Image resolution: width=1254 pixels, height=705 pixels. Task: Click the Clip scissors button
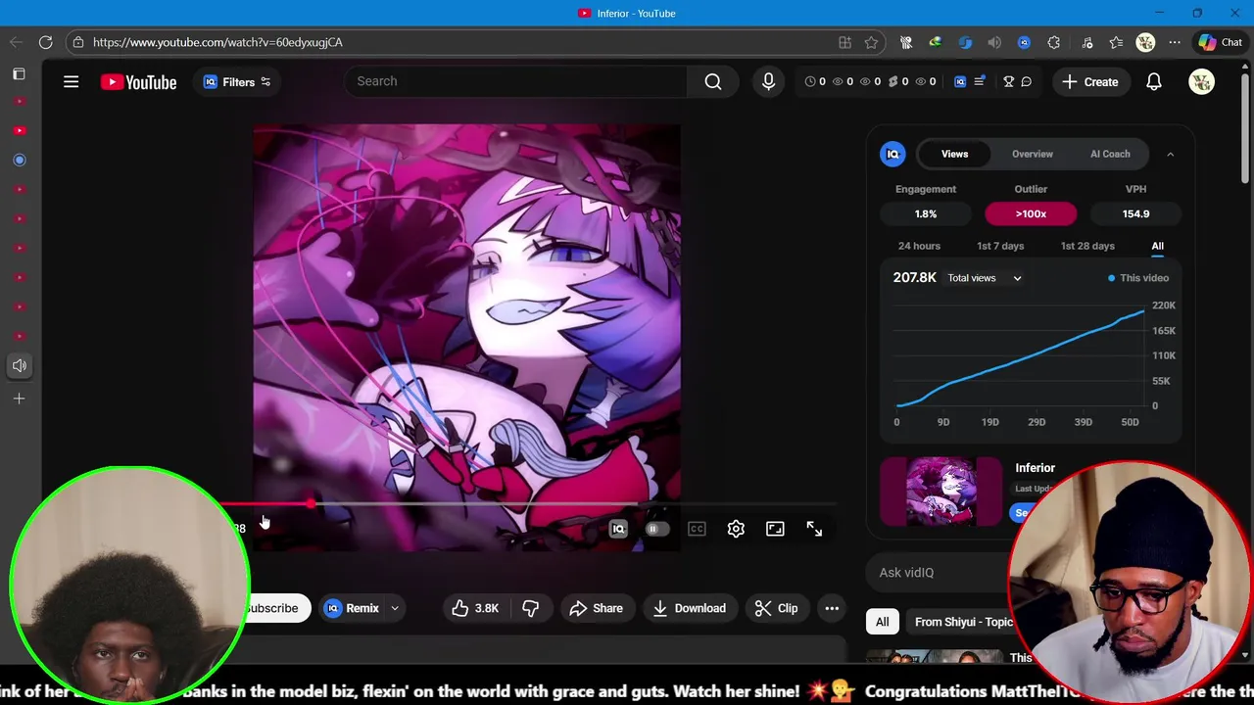point(776,608)
